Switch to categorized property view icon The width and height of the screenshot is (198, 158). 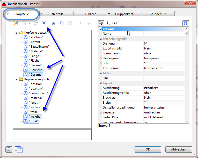(101, 23)
